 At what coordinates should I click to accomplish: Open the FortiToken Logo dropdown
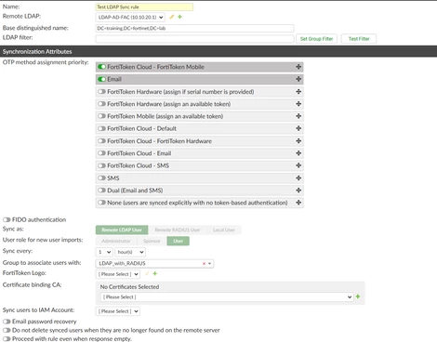tap(118, 274)
